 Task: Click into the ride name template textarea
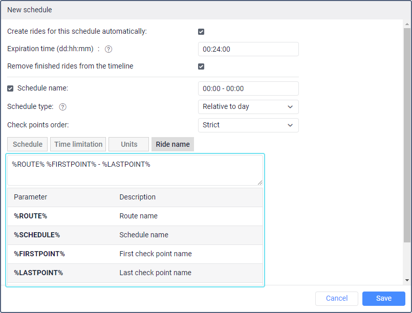(x=135, y=170)
